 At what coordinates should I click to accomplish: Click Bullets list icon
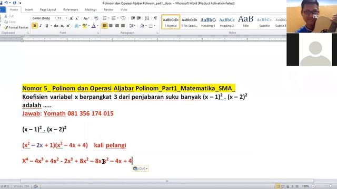104,18
